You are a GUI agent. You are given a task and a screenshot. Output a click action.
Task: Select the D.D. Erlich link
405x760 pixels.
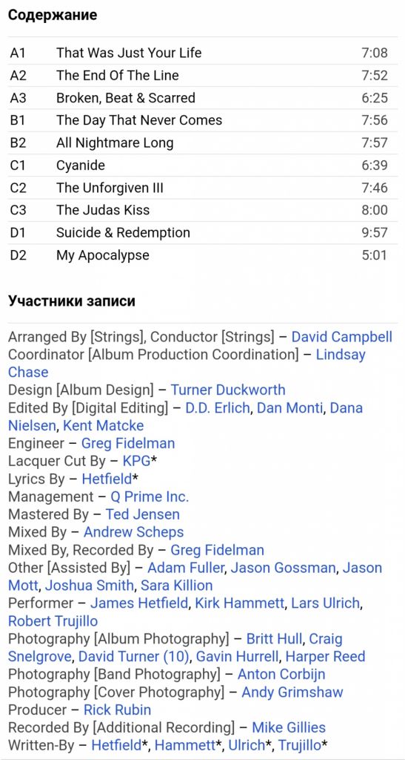click(218, 407)
